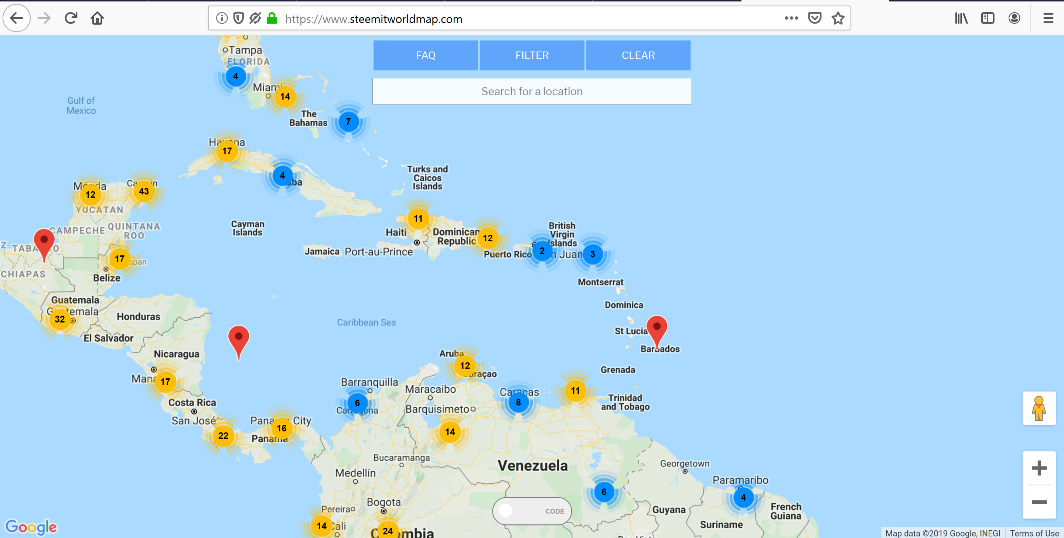This screenshot has width=1064, height=538.
Task: Toggle the sidebar view icon
Action: [x=987, y=18]
